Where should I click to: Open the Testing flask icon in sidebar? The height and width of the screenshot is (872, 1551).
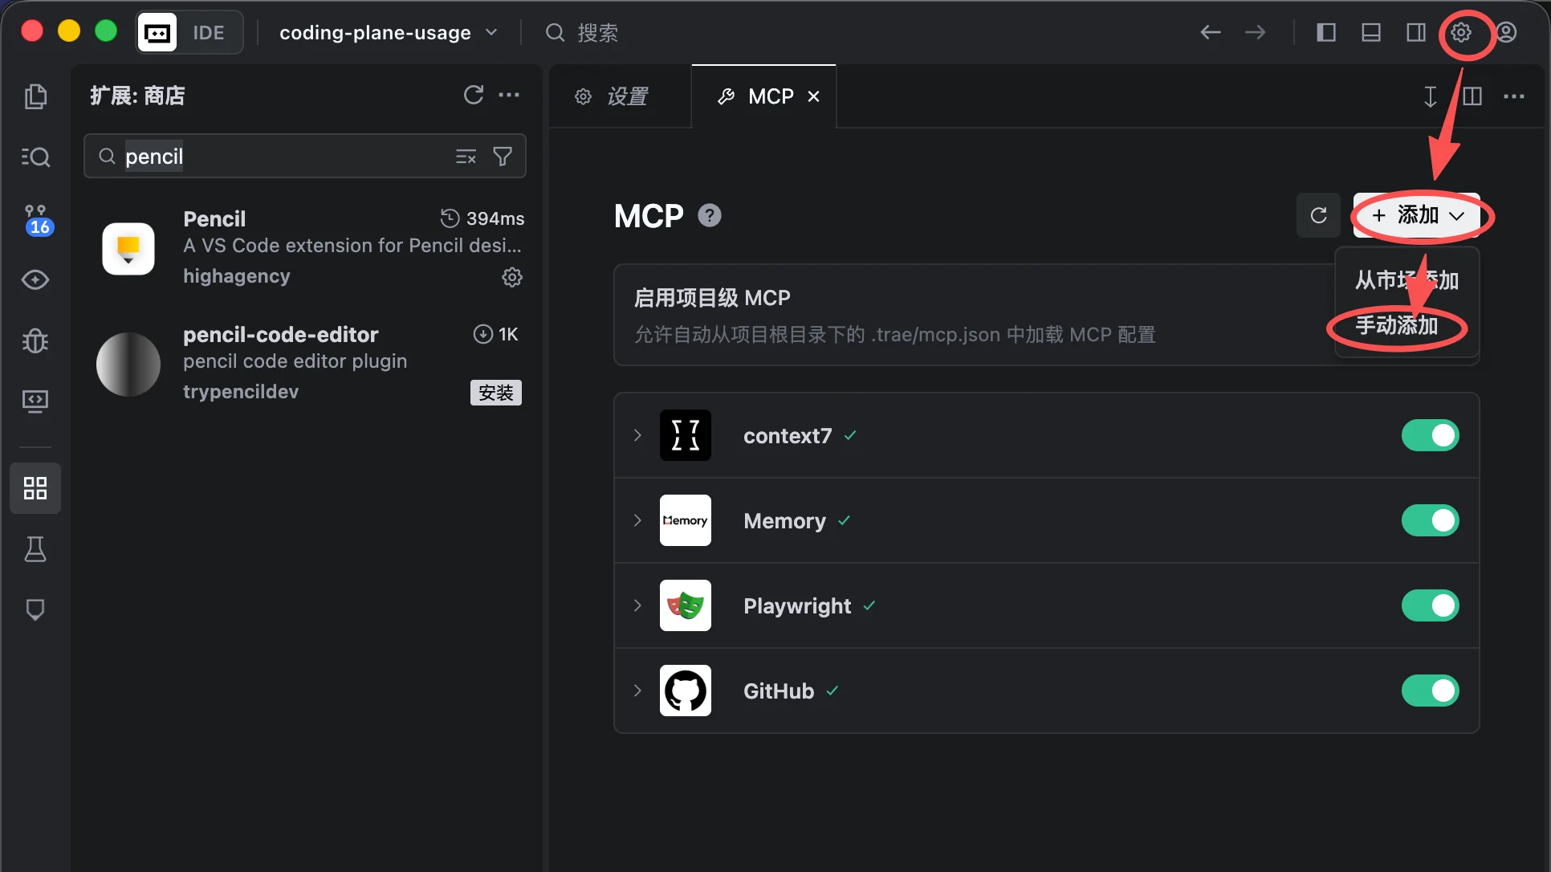click(35, 549)
